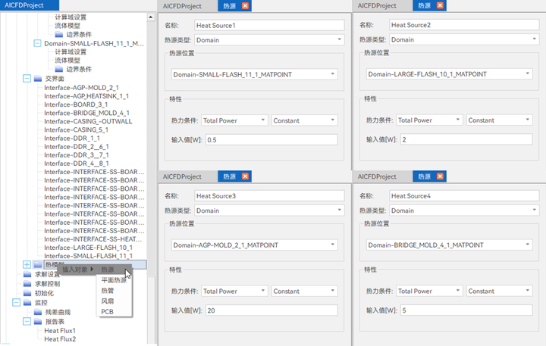
Task: Click the 残差曲线 folder icon
Action: tap(38, 312)
